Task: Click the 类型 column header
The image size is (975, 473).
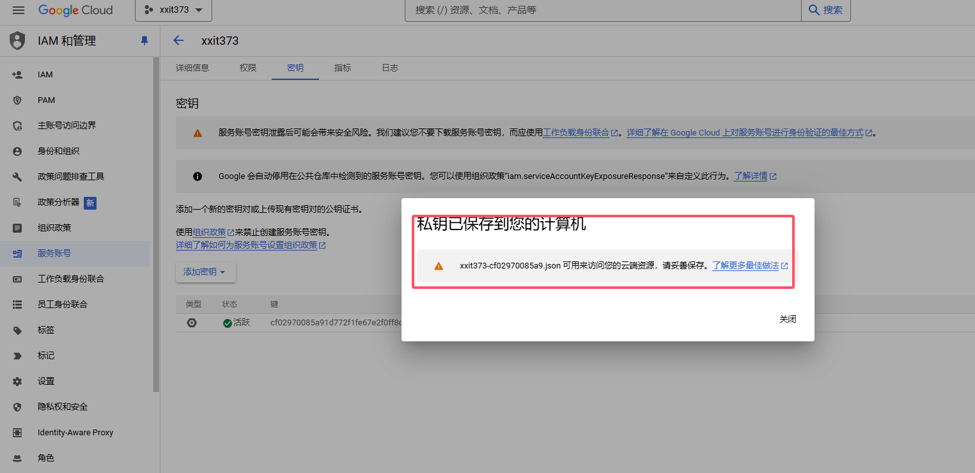Action: 194,304
